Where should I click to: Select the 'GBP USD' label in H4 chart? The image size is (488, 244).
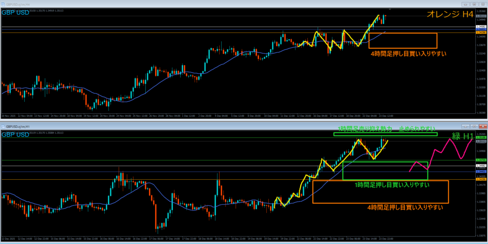tap(16, 13)
